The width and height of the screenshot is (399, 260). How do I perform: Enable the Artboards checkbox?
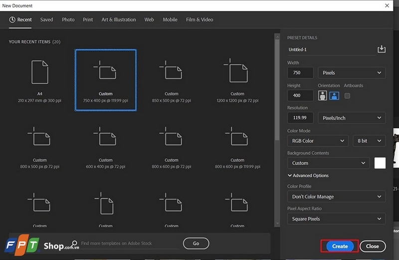point(347,96)
